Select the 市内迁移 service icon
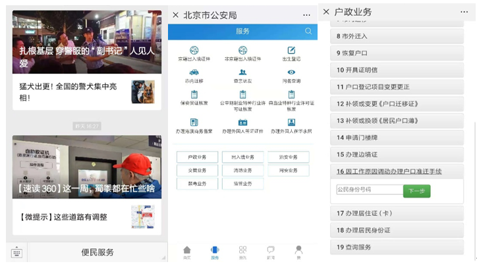The height and width of the screenshot is (268, 477). coord(194,74)
